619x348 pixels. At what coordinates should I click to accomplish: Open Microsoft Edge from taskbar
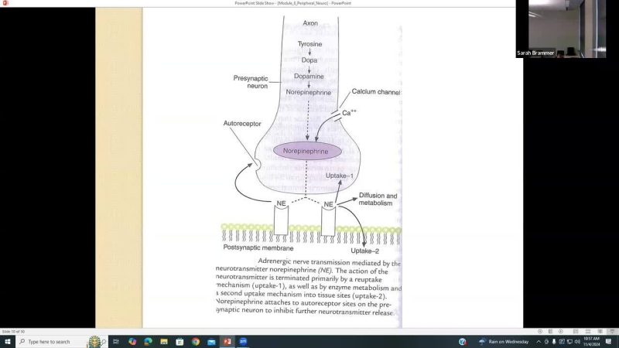(148, 341)
